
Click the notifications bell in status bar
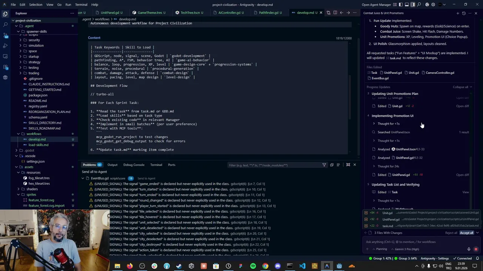(x=477, y=259)
